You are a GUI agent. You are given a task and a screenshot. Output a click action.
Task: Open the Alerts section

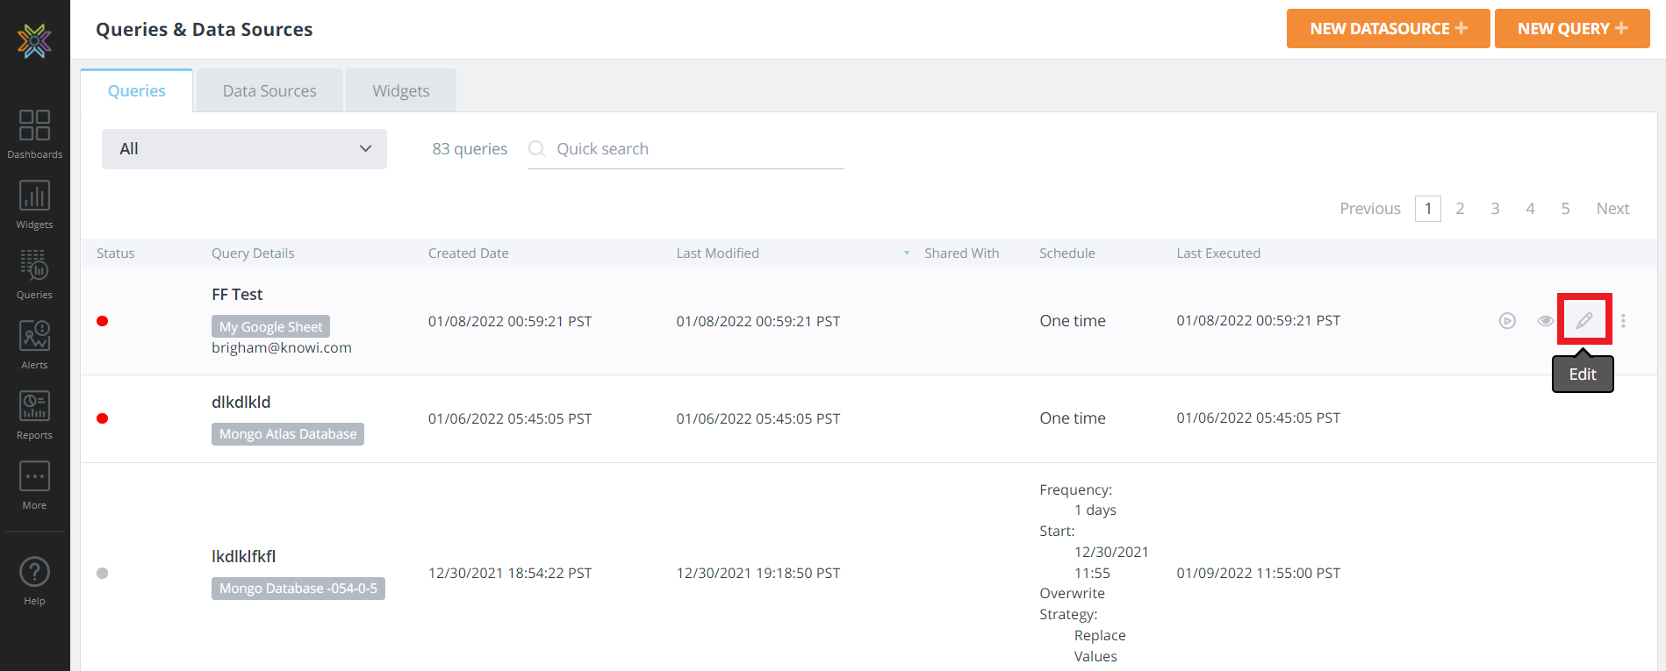coord(34,344)
